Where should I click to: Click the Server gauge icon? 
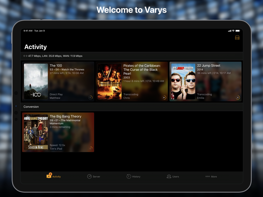[x=89, y=177]
